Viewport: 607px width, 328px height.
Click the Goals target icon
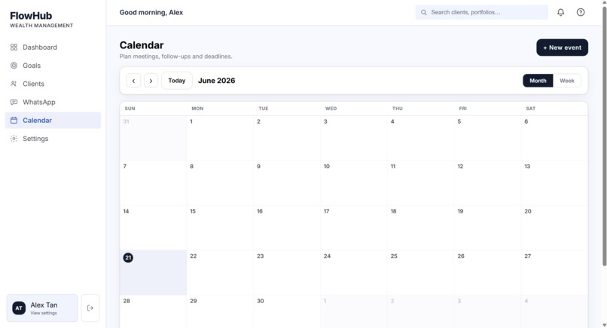(14, 66)
